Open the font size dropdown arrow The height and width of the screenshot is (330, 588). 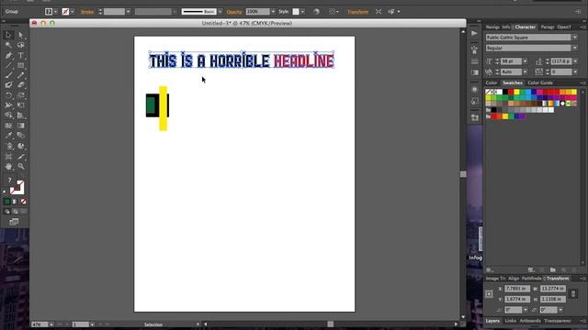click(525, 61)
